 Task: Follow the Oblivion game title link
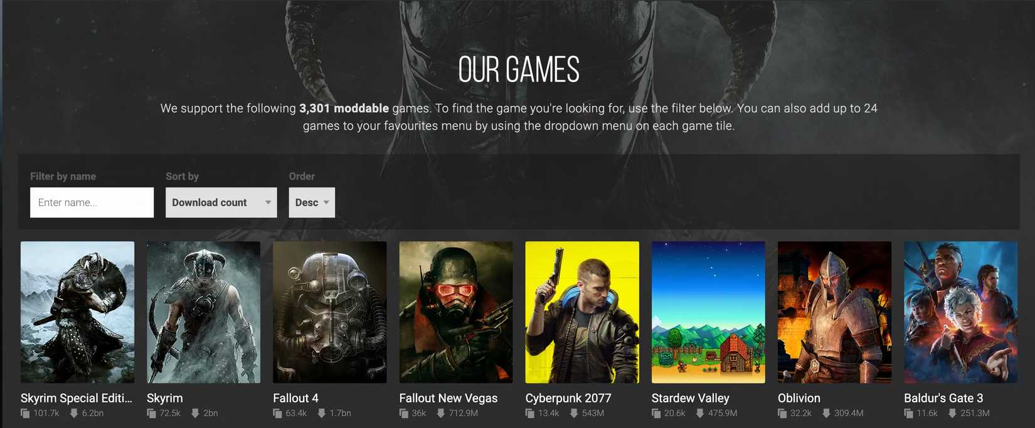(x=799, y=398)
